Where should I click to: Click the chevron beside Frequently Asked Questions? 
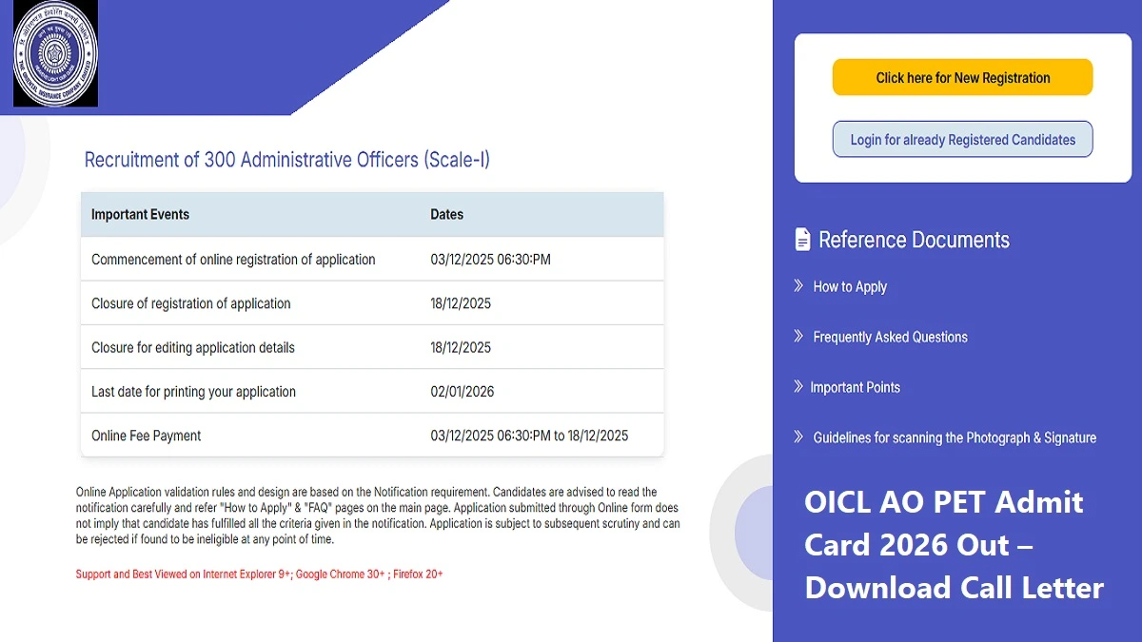click(797, 337)
